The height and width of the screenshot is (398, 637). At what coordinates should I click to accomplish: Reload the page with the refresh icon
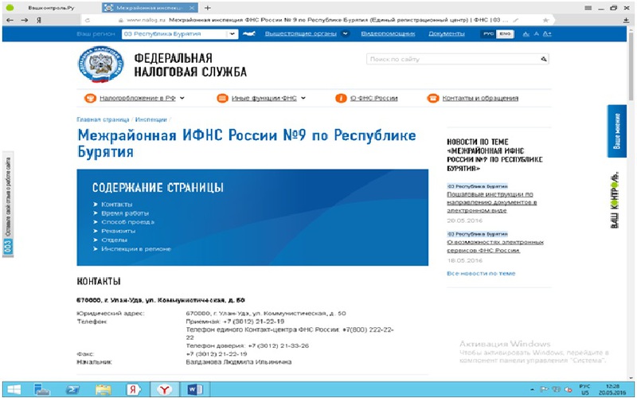pyautogui.click(x=88, y=21)
